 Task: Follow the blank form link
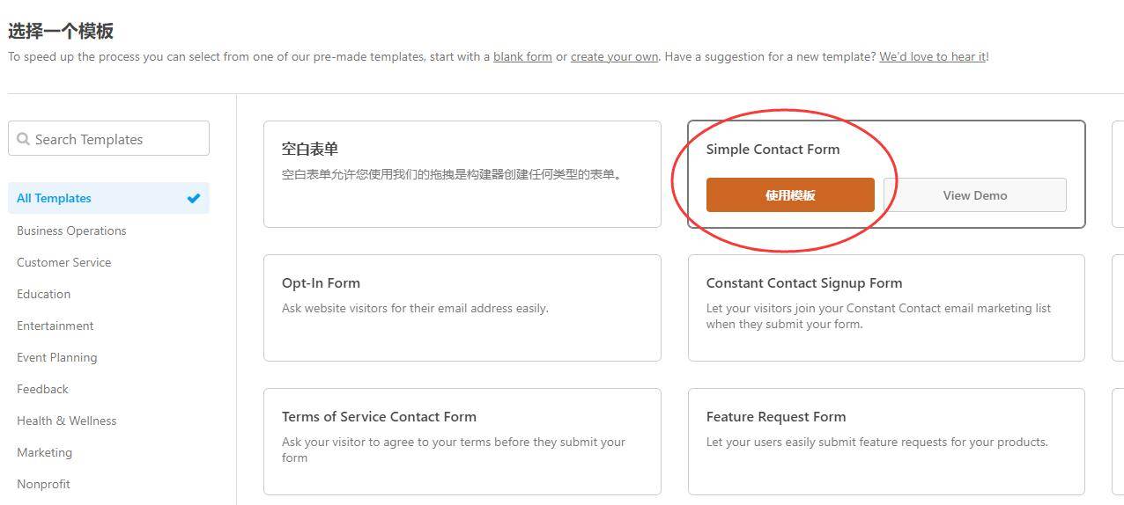[522, 56]
